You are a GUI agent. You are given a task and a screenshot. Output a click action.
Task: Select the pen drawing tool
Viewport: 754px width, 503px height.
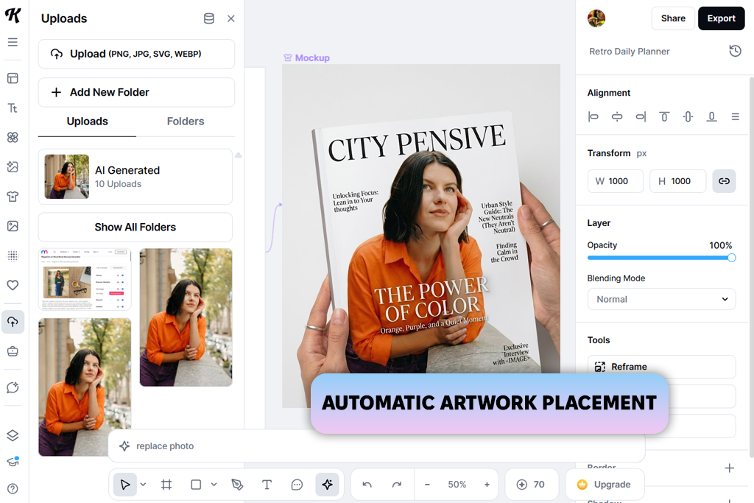click(x=237, y=485)
